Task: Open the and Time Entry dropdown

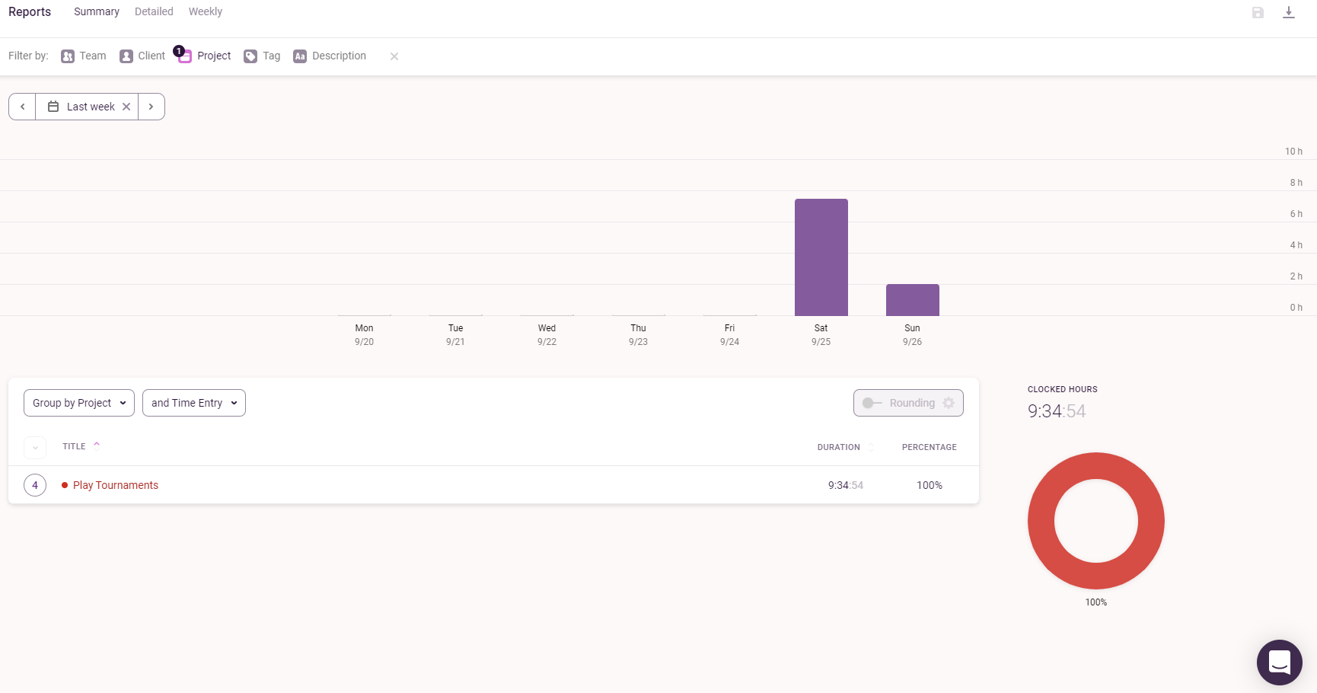Action: pyautogui.click(x=194, y=403)
